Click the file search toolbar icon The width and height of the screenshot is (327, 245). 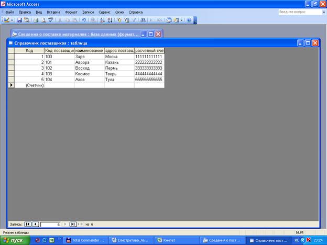click(x=27, y=20)
